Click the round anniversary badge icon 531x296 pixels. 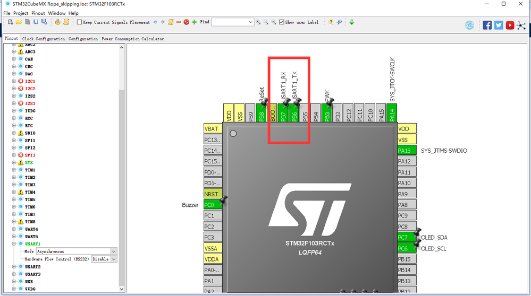pyautogui.click(x=469, y=25)
